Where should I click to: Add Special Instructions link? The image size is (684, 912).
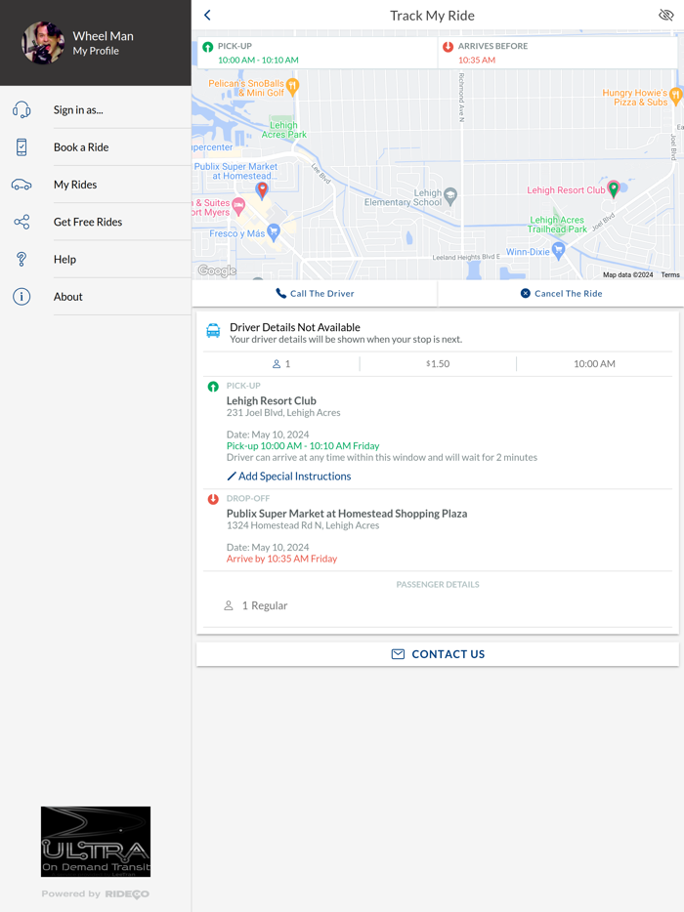(288, 477)
